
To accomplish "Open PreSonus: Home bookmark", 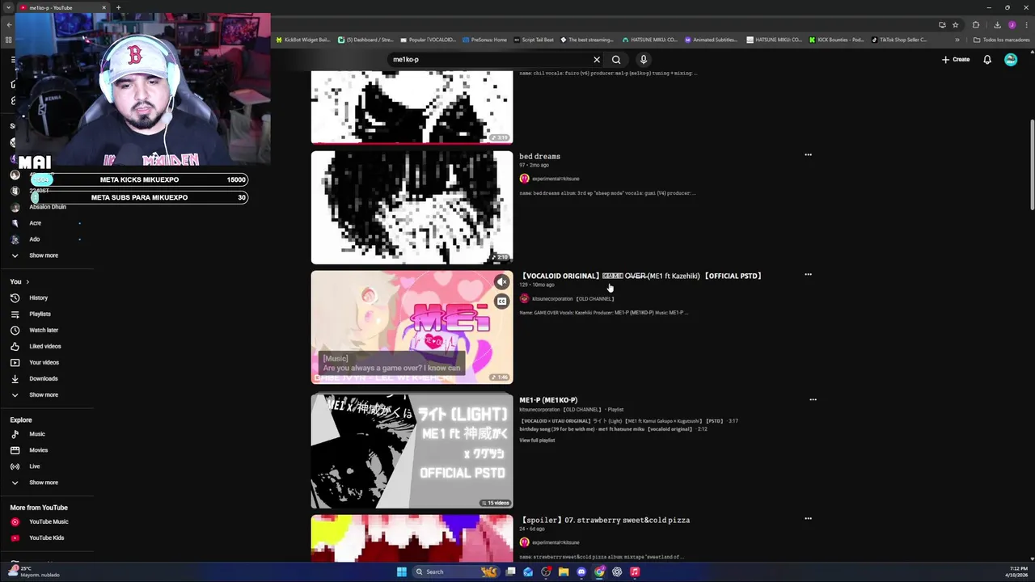I will point(484,40).
